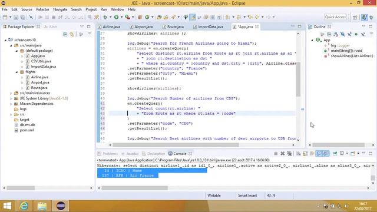Screen dimensions: 377x212
Task: Run the application with green Run button
Action: click(x=117, y=17)
